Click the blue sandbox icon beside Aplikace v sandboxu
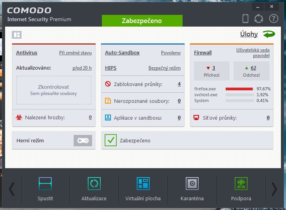The image size is (286, 210). pyautogui.click(x=108, y=117)
